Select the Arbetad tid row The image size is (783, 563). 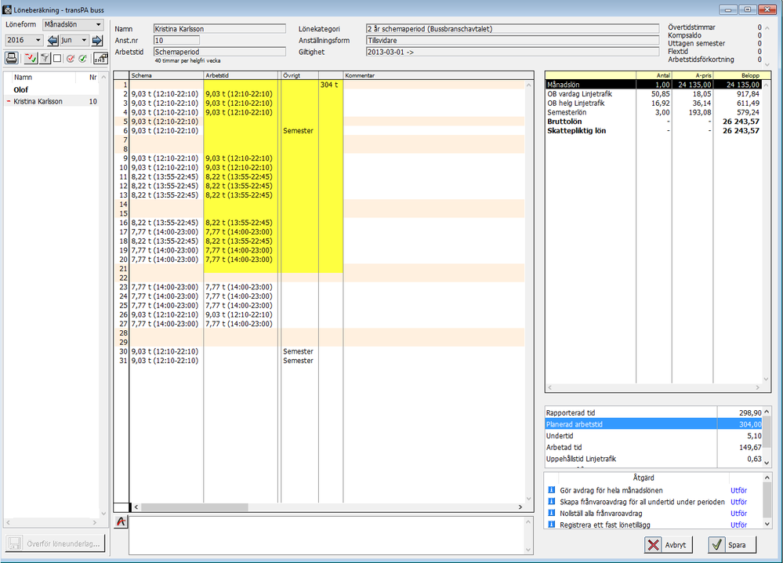(x=654, y=447)
